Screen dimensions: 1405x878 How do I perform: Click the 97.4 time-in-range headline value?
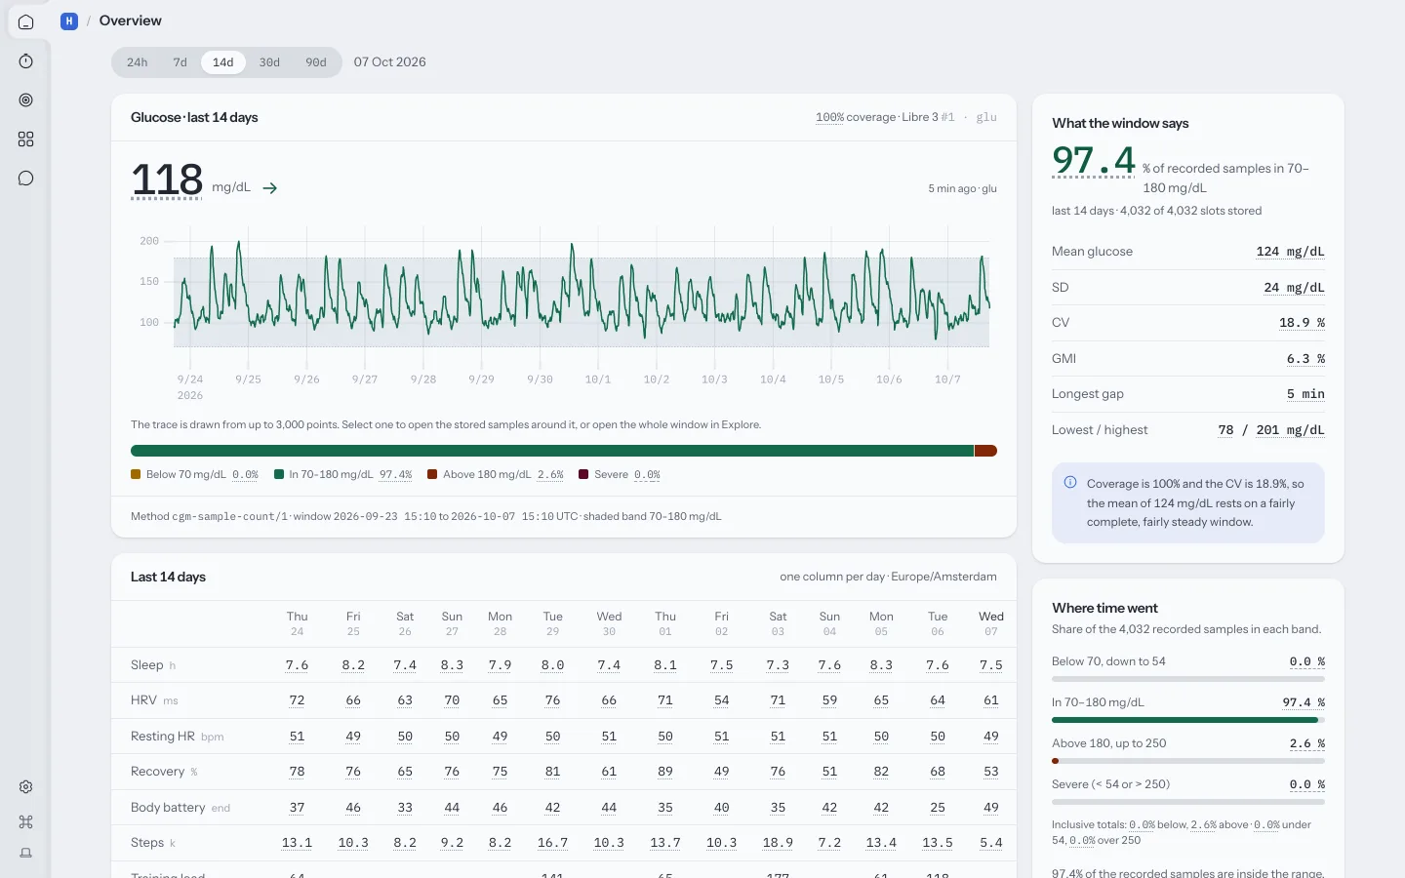tap(1094, 161)
